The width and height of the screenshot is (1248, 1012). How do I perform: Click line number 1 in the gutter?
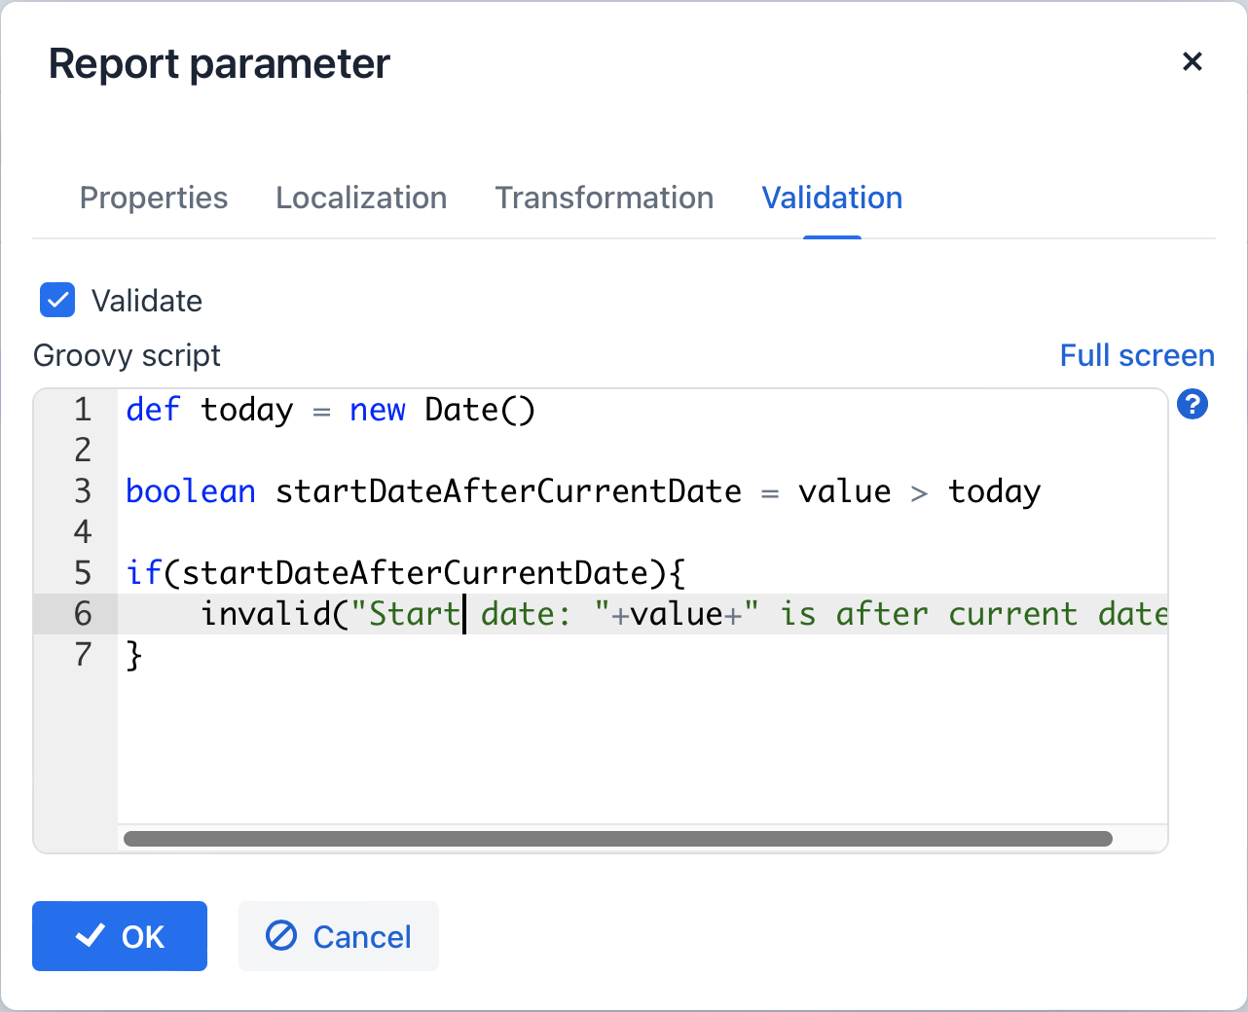83,410
